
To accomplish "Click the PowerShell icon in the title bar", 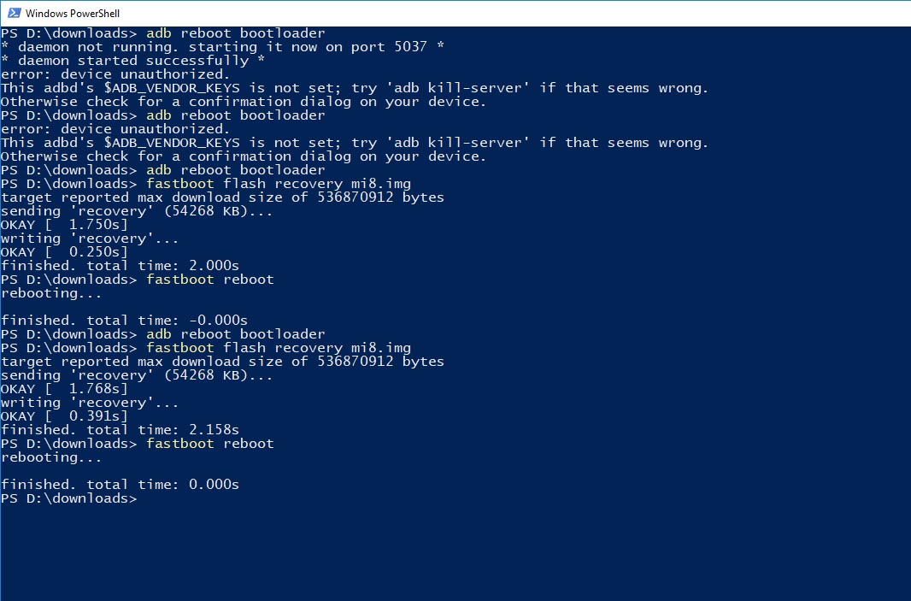I will click(x=13, y=13).
